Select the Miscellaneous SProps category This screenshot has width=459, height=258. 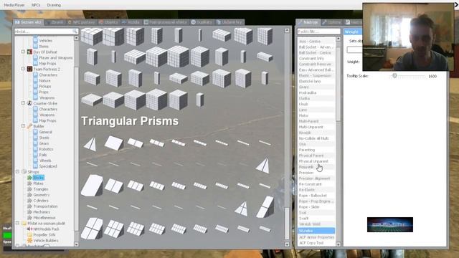coord(44,218)
